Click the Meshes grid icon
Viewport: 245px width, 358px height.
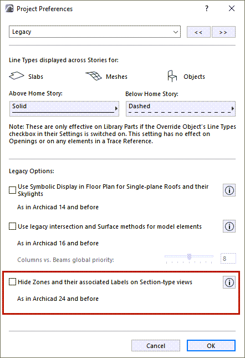click(x=94, y=76)
